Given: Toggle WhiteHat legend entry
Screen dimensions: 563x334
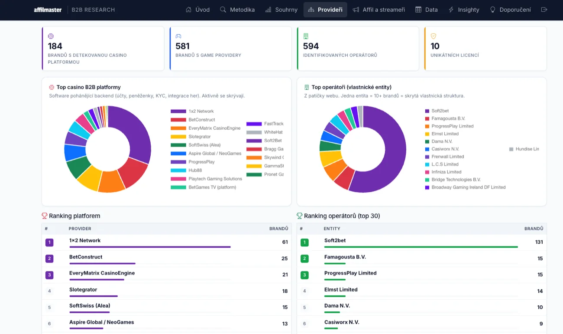Looking at the screenshot, I should pyautogui.click(x=265, y=132).
